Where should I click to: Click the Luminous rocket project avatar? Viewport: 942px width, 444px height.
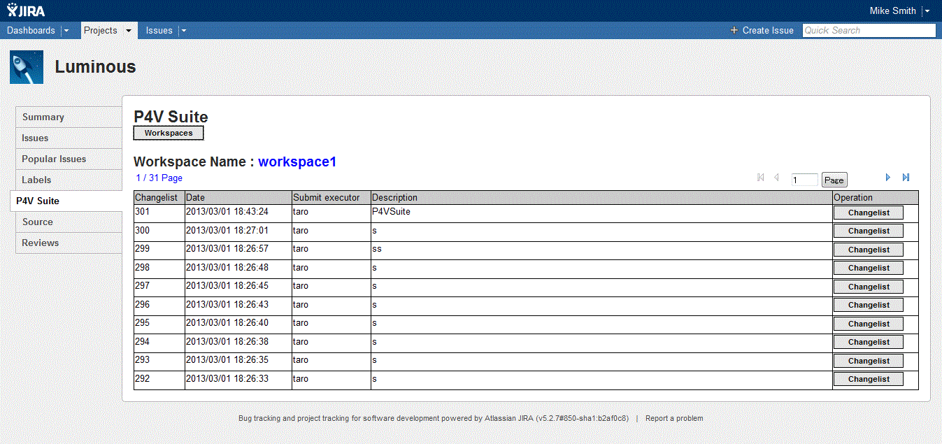(x=27, y=67)
